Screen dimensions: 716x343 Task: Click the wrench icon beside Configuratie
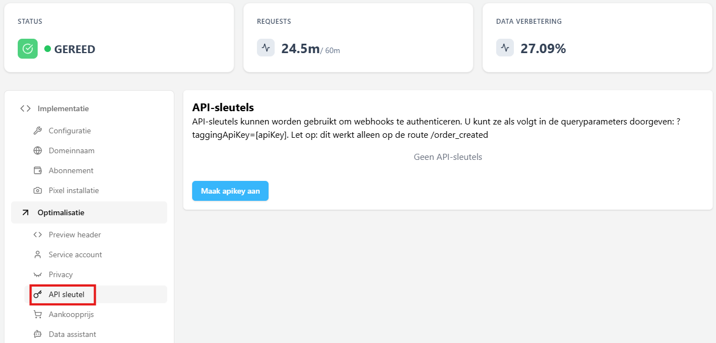(x=38, y=131)
